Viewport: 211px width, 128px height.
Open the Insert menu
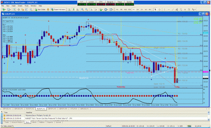click(14, 6)
